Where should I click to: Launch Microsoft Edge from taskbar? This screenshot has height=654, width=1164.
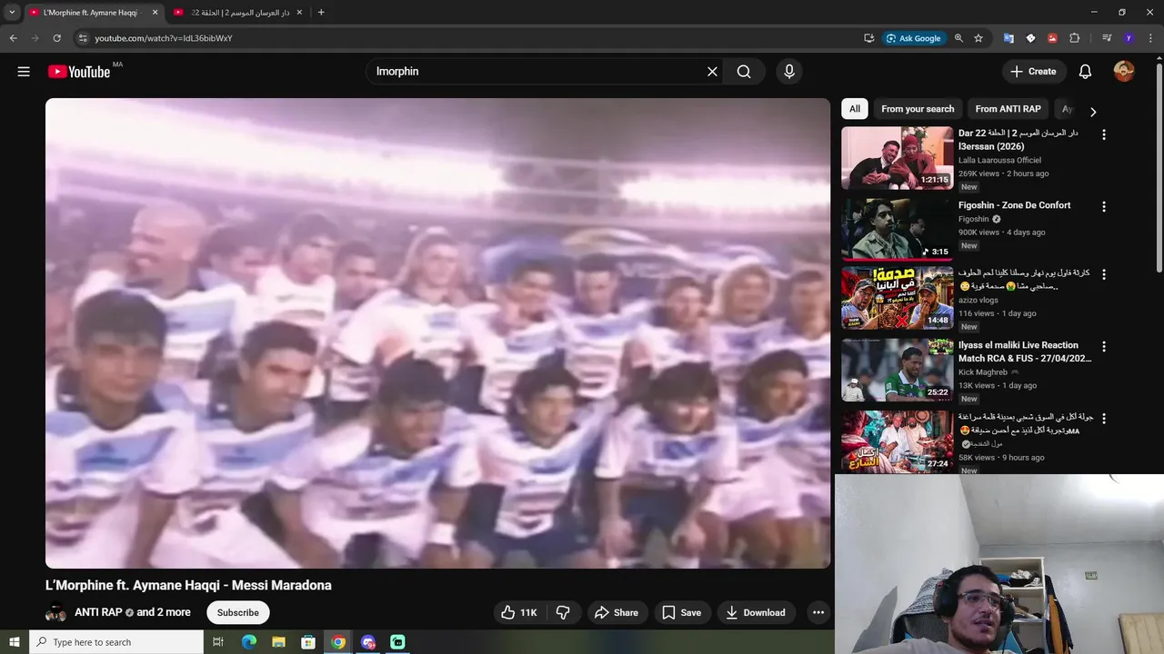pos(249,642)
